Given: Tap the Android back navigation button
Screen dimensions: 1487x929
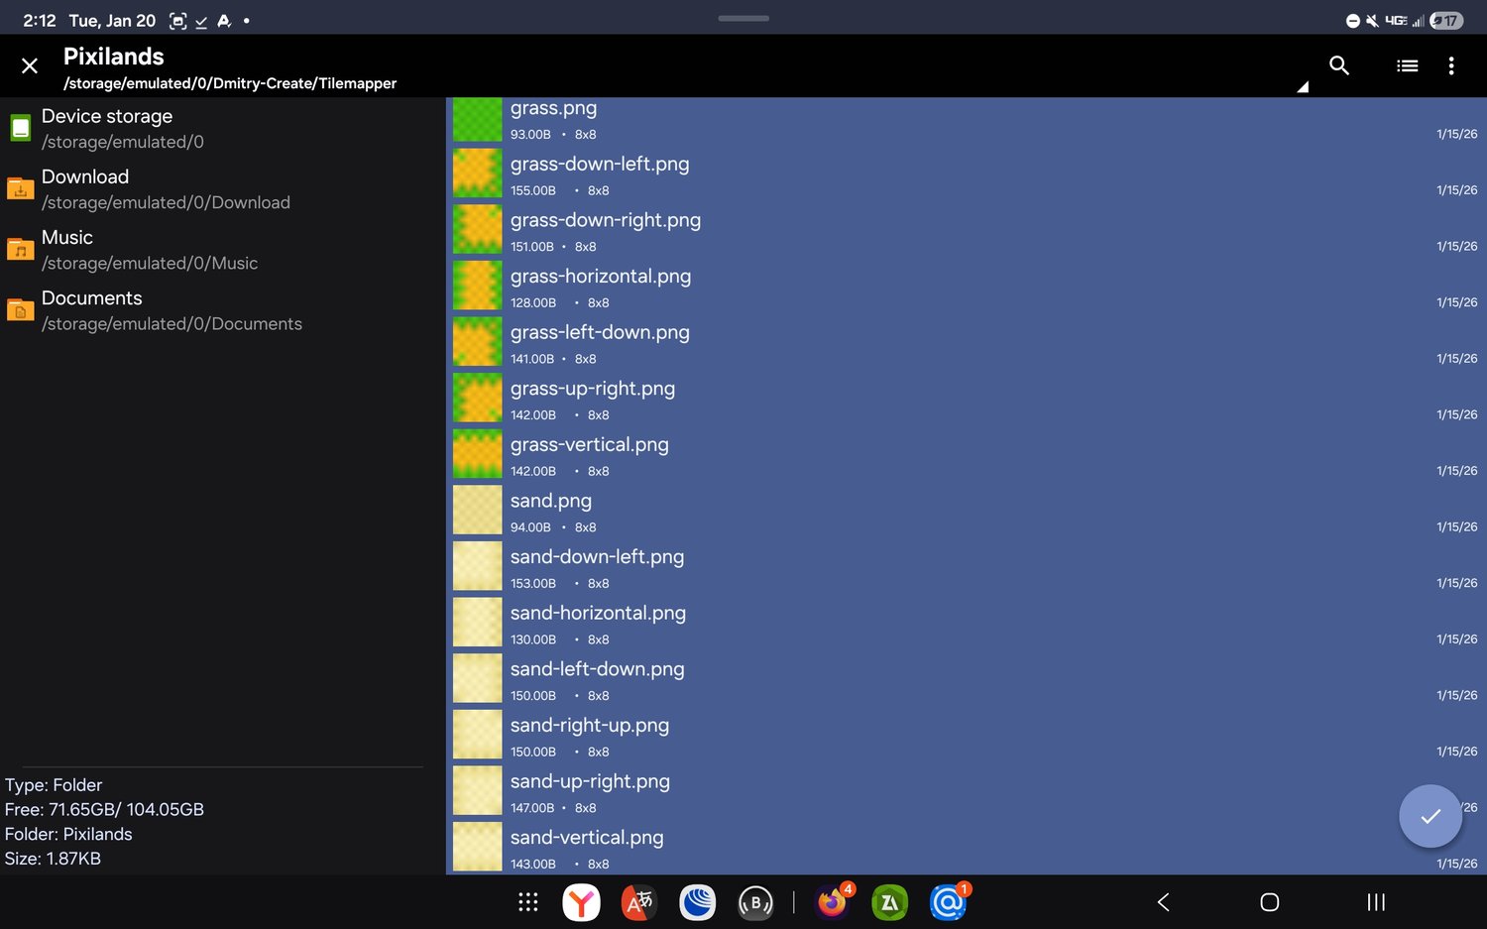Looking at the screenshot, I should click(1164, 902).
